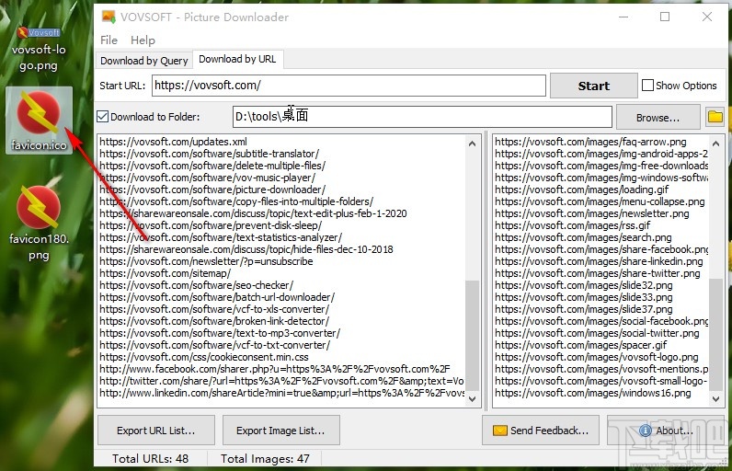Select the facebook.com sharer URL row
The image size is (732, 471).
281,369
